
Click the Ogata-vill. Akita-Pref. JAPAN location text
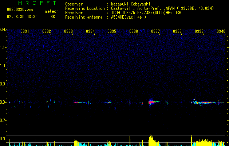click(162, 8)
